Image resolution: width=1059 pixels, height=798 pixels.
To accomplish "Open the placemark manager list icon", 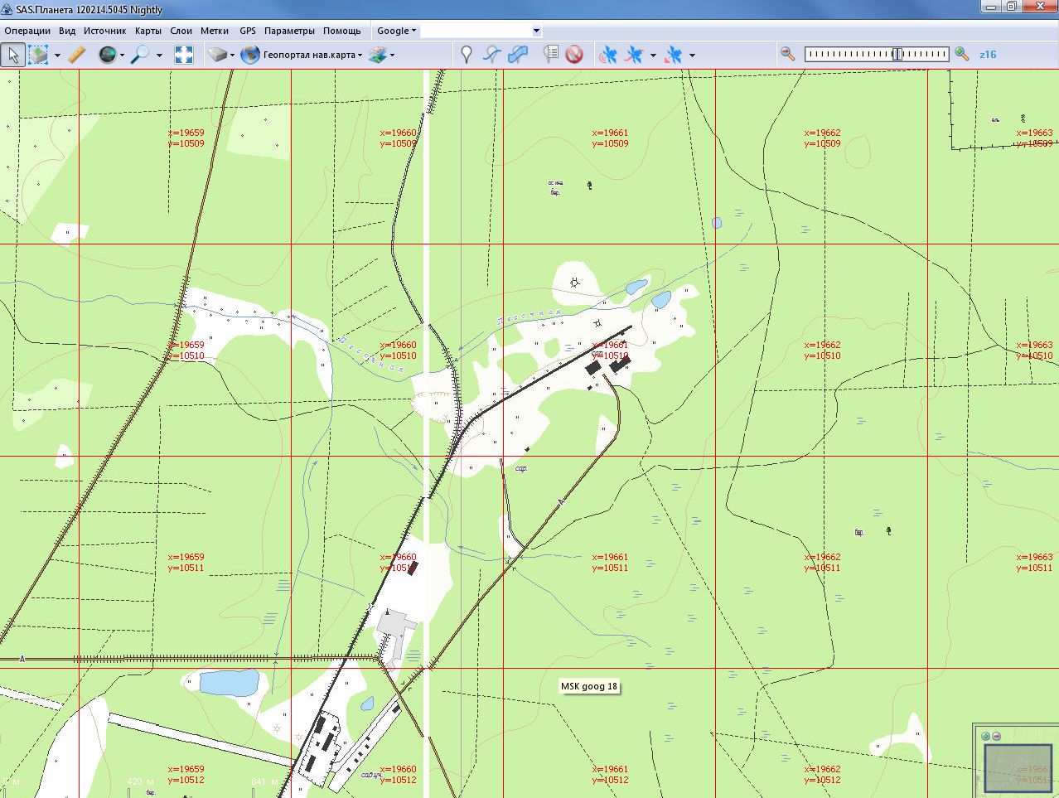I will (x=550, y=55).
